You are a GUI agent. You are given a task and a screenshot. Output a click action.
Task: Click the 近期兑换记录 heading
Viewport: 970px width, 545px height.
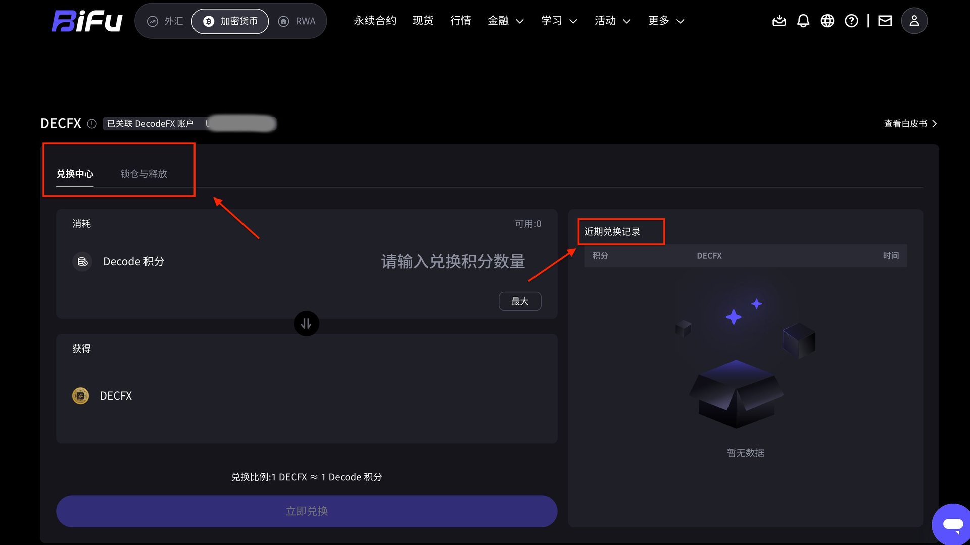click(x=612, y=232)
